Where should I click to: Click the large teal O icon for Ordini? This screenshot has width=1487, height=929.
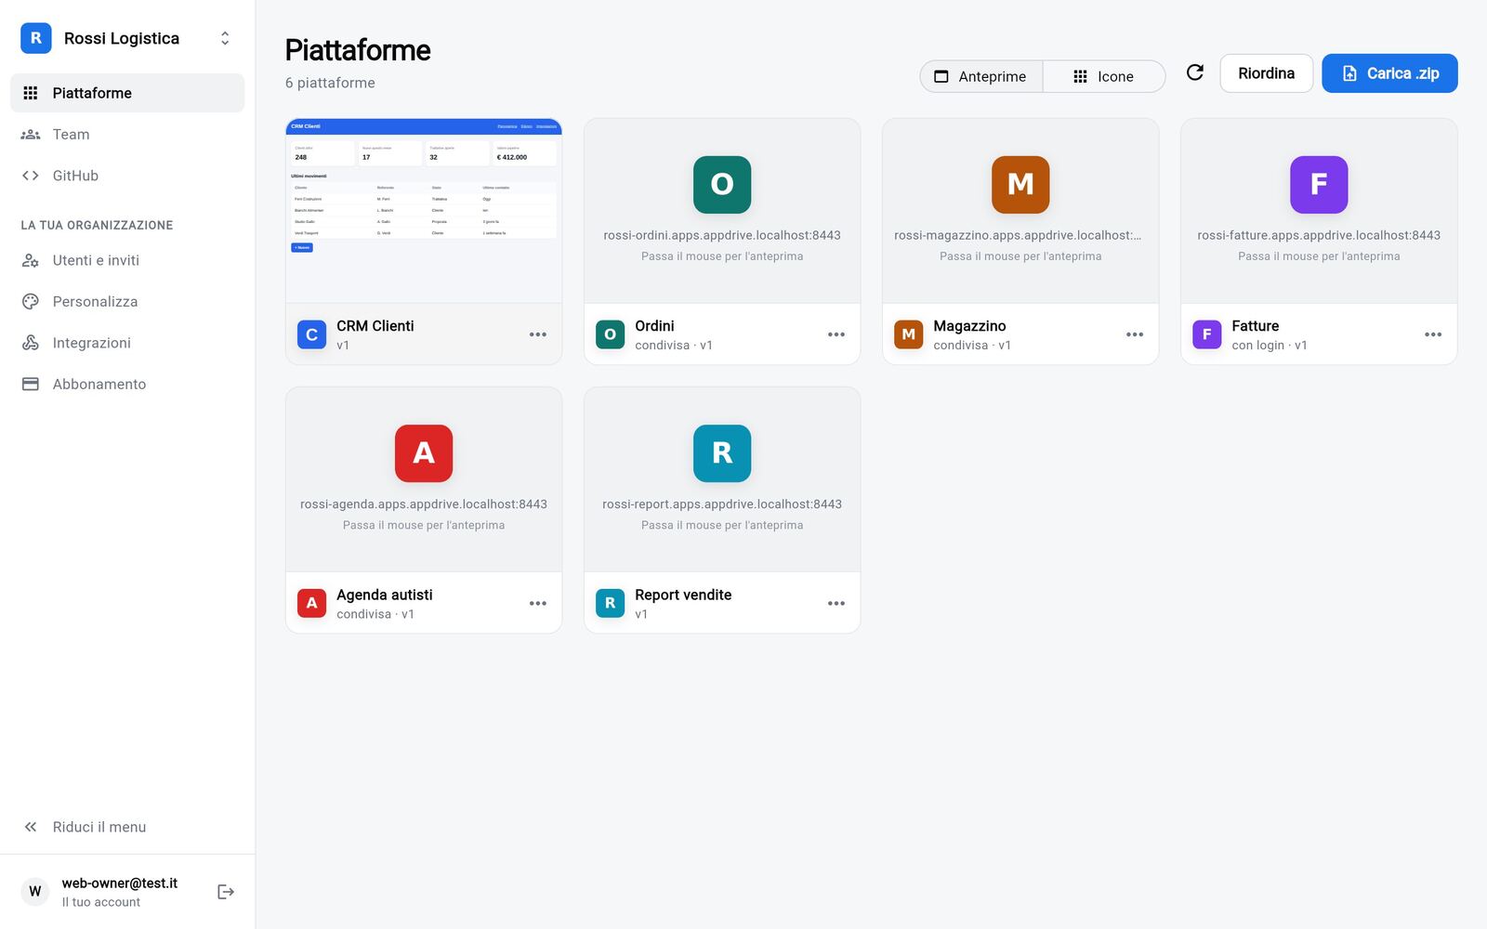[722, 184]
